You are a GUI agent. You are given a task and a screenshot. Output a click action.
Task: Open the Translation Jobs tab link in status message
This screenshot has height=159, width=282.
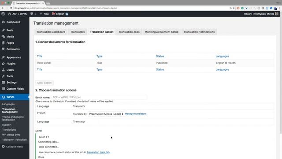[x=98, y=152]
